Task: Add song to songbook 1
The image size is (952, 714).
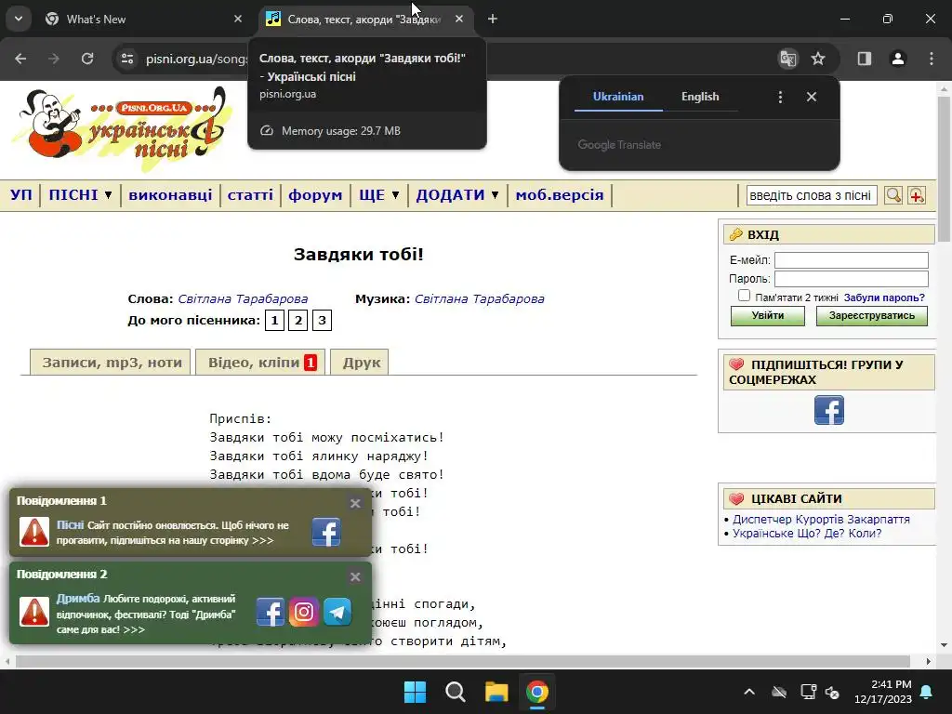Action: (274, 320)
